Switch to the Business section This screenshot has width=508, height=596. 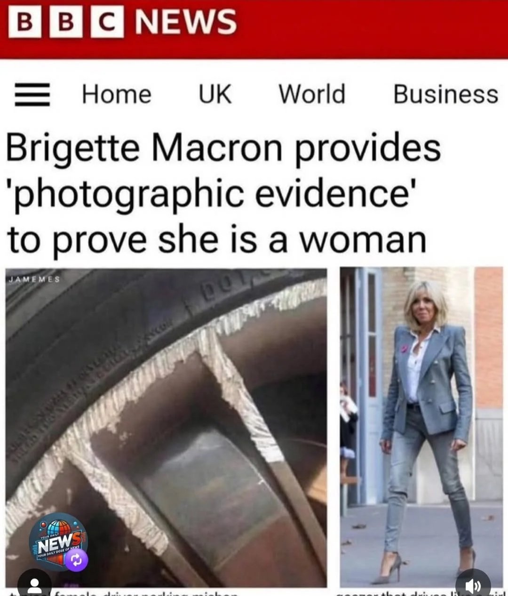(445, 94)
